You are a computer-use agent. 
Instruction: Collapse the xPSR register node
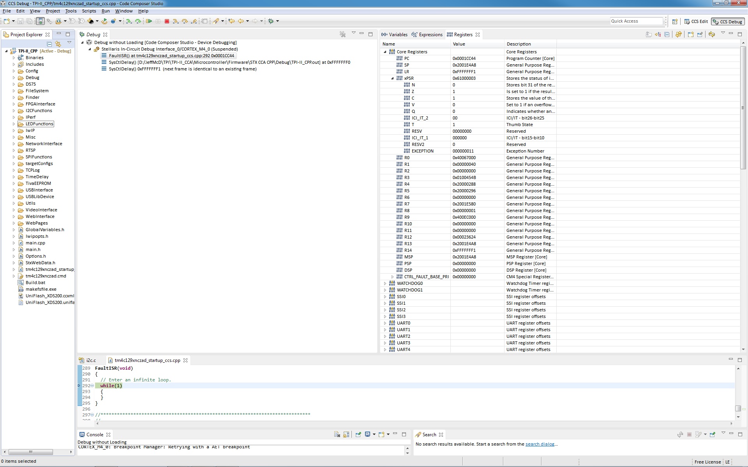pos(393,78)
